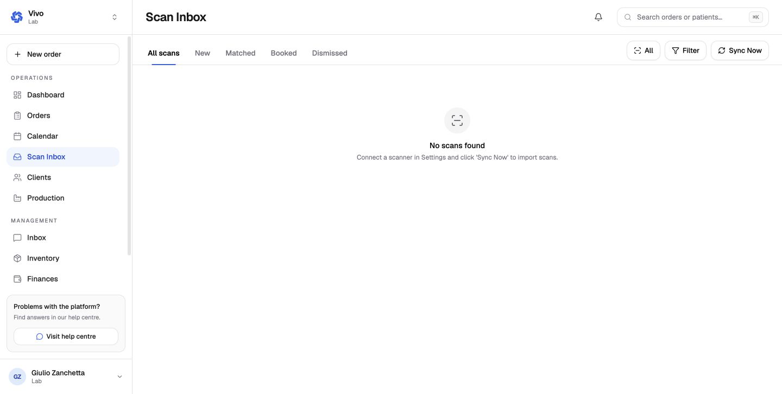Click the Finances wallet icon
The image size is (782, 394).
coord(17,279)
